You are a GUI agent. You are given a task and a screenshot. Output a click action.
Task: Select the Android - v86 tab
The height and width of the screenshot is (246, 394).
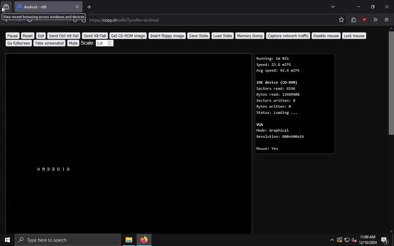click(48, 7)
